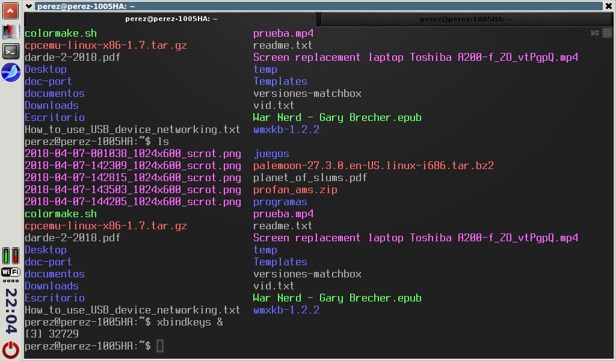Viewport: 616px width, 361px height.
Task: Open the tab overview grid icon
Action: (607, 33)
